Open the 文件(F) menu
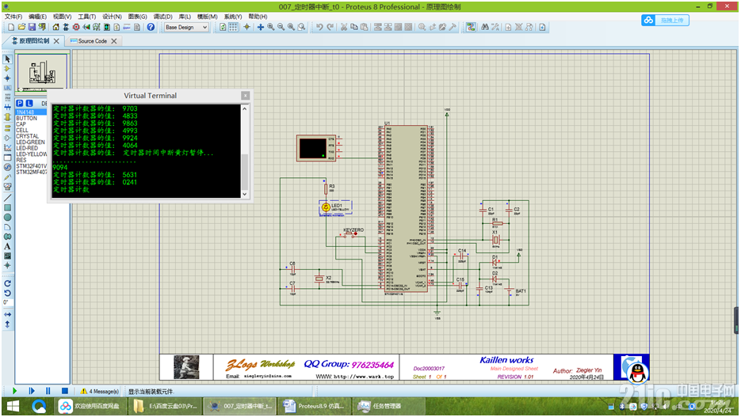Viewport: 741px width, 417px height. pyautogui.click(x=13, y=17)
